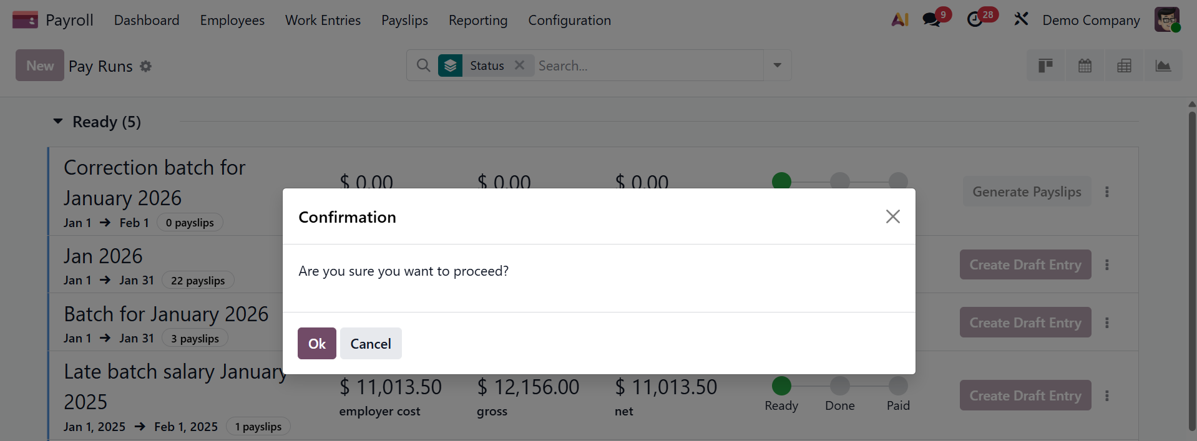1197x441 pixels.
Task: Click Cancel in the confirmation dialog
Action: [x=371, y=344]
